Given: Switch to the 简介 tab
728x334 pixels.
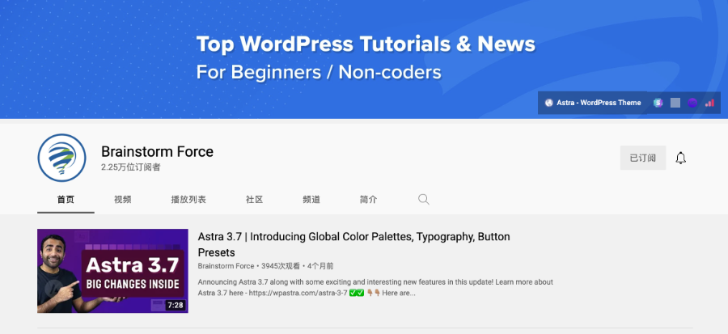Looking at the screenshot, I should [368, 200].
